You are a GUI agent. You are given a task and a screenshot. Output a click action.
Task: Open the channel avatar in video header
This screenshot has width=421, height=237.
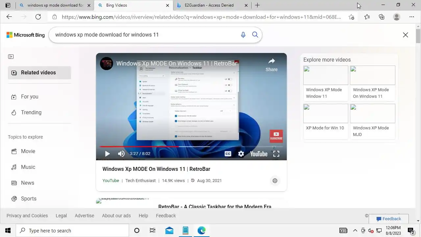pyautogui.click(x=107, y=63)
